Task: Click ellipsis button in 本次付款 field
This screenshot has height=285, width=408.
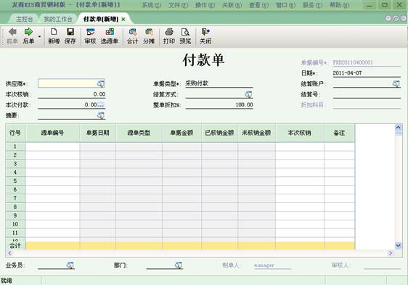Action: (x=101, y=105)
